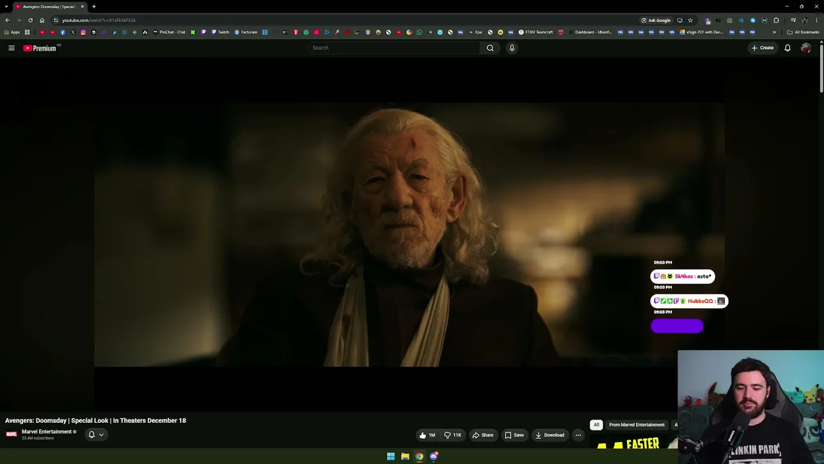Open the WhatsApp bookmark icon
Viewport: 824px width, 464px height.
[x=419, y=32]
